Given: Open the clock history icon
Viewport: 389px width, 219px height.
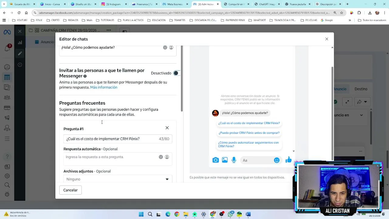Looking at the screenshot, I should click(x=20, y=65).
